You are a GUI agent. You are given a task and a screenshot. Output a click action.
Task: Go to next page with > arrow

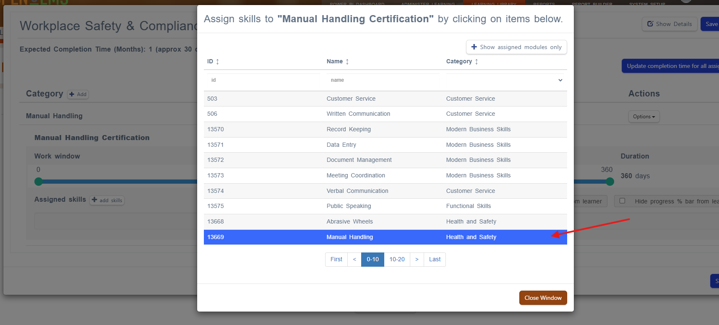coord(417,260)
